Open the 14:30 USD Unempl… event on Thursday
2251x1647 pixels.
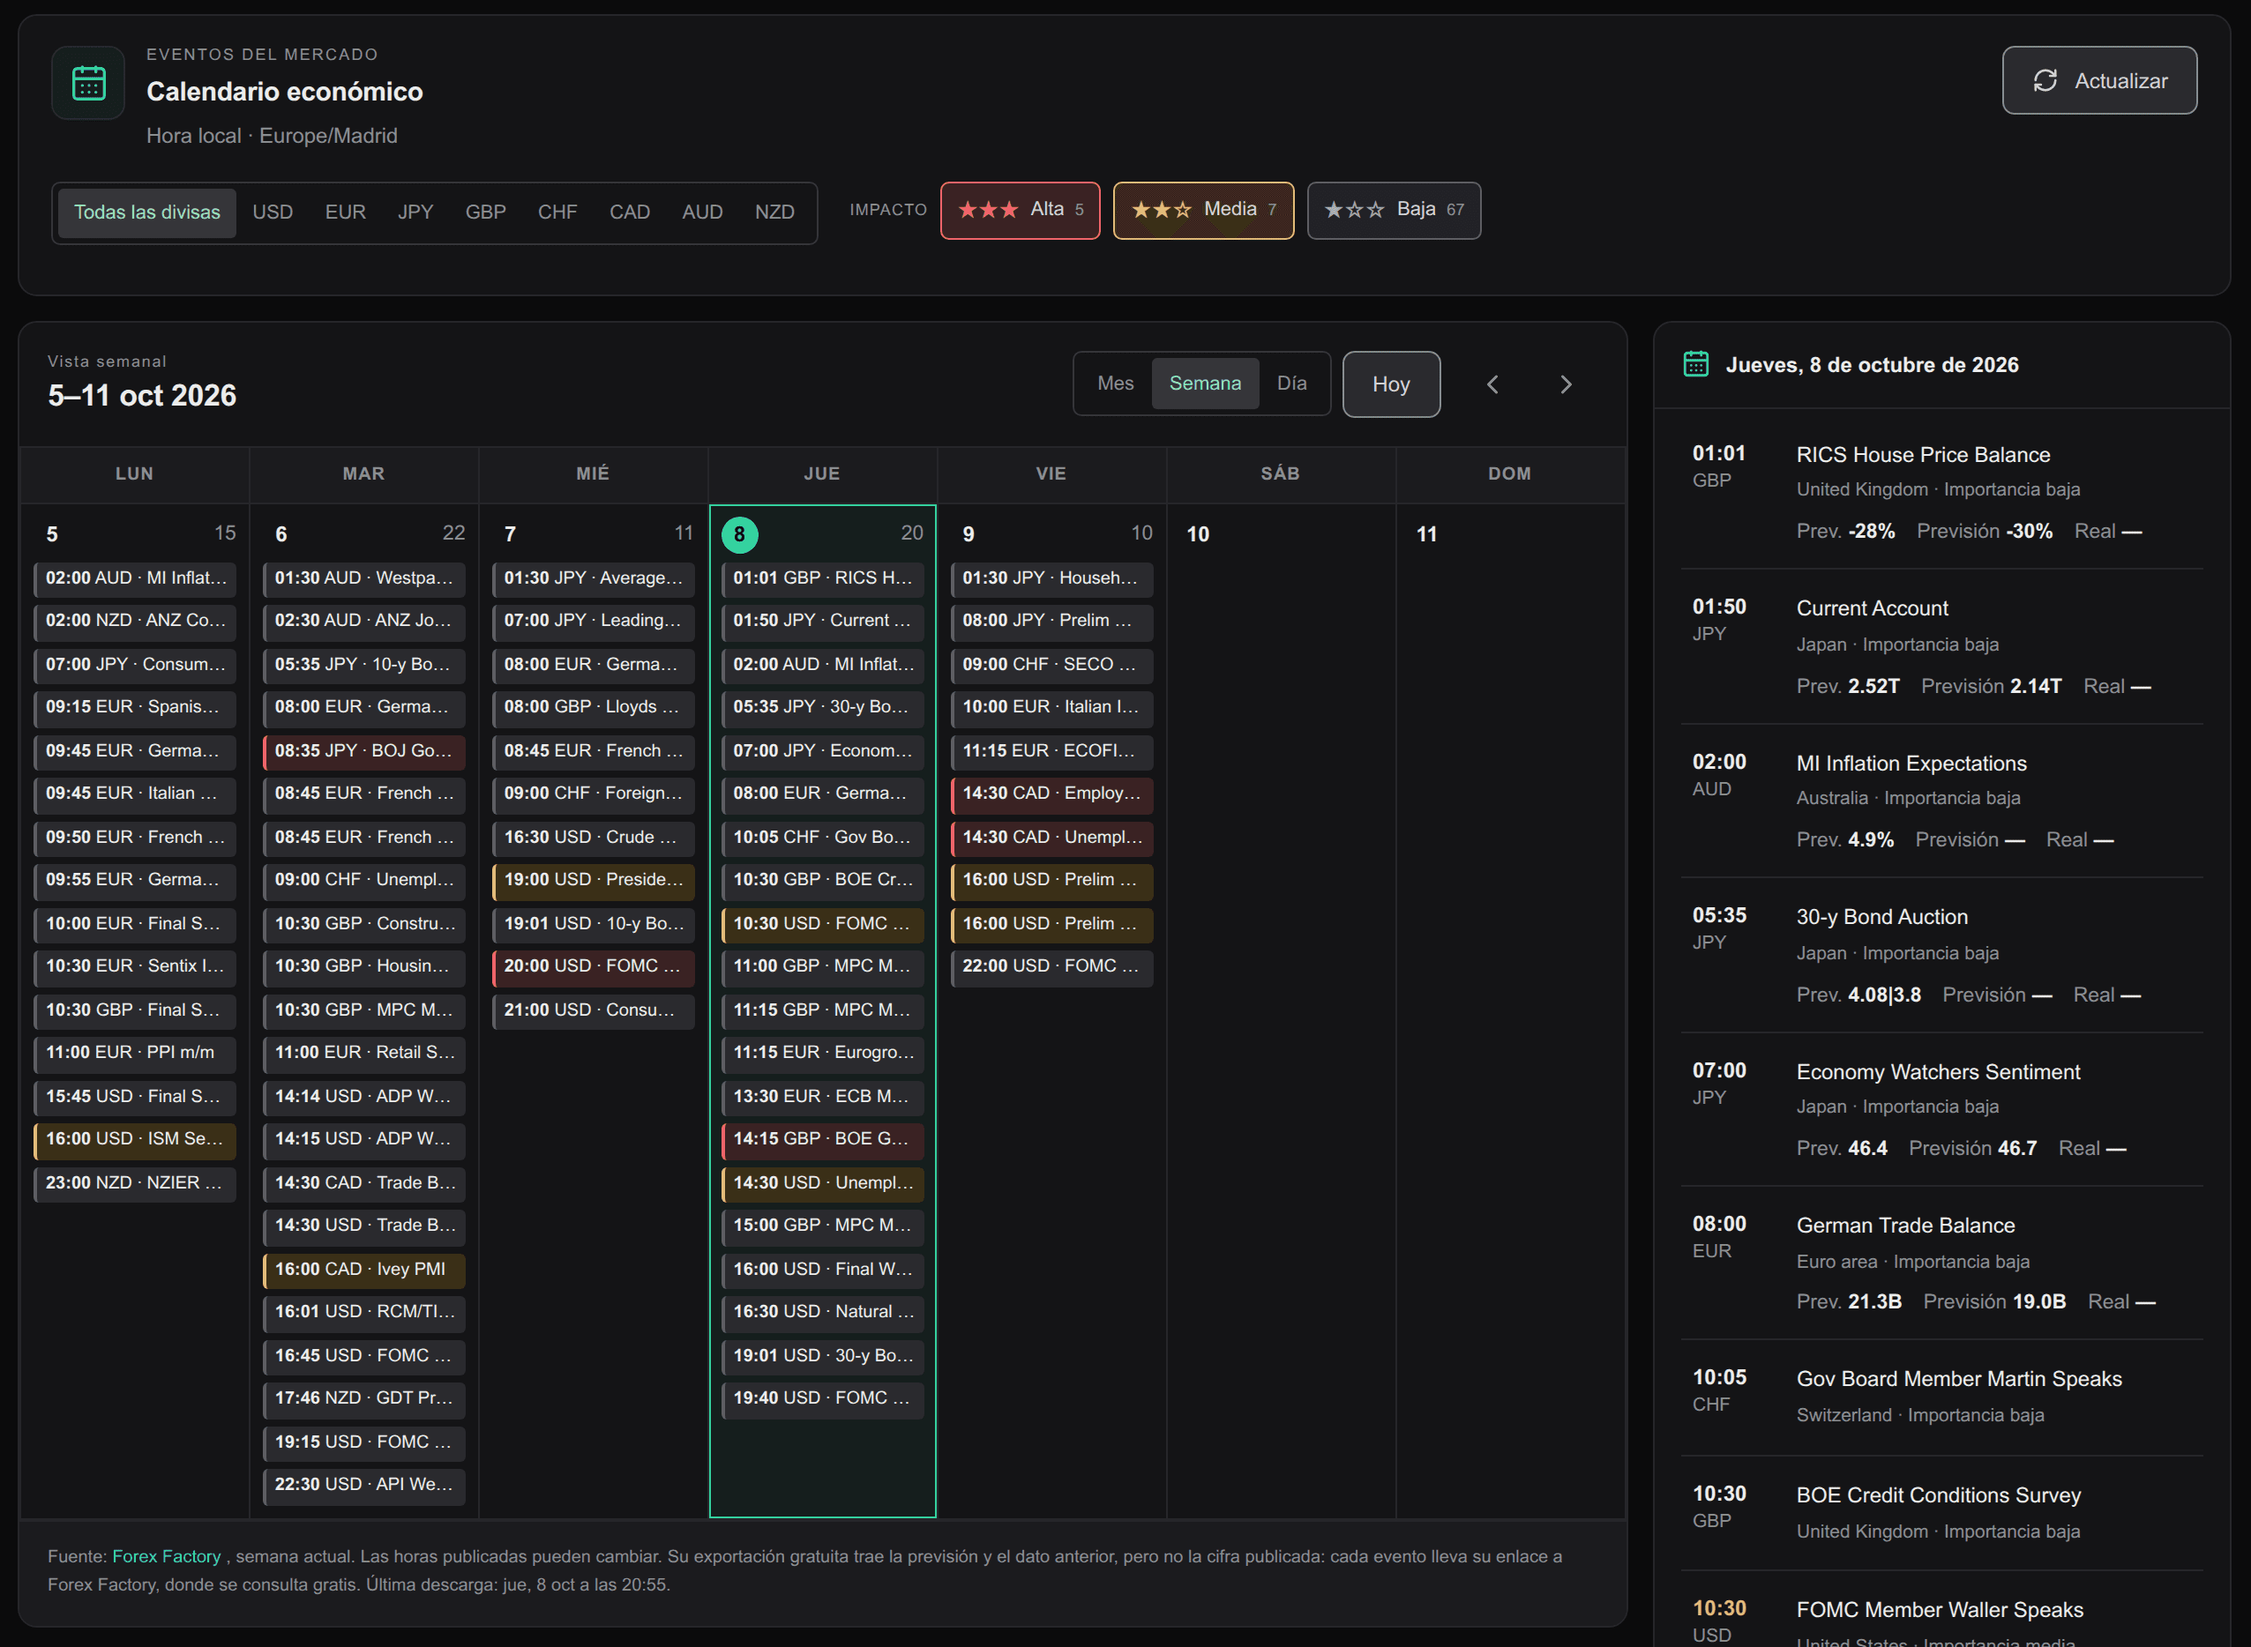pos(823,1183)
